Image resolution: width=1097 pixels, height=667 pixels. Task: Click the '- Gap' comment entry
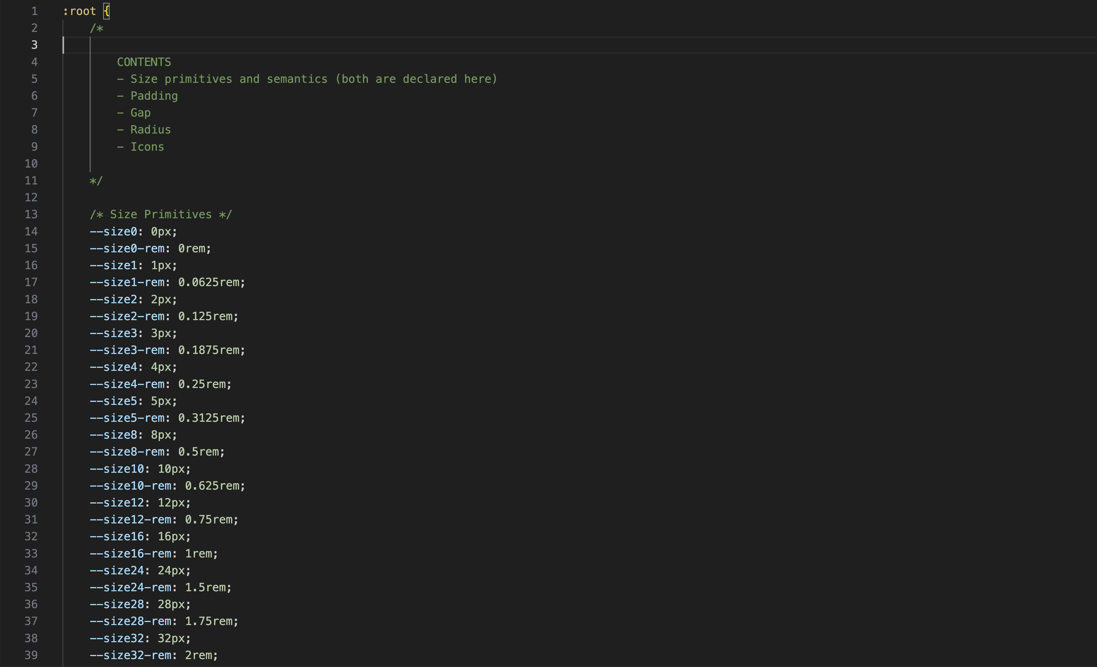tap(134, 113)
